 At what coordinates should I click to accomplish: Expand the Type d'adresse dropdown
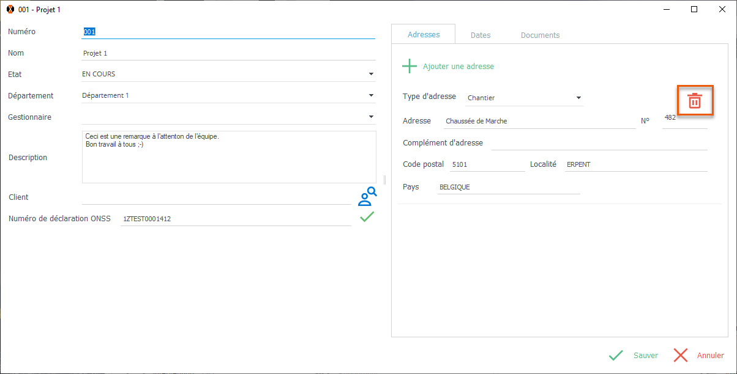click(x=578, y=98)
